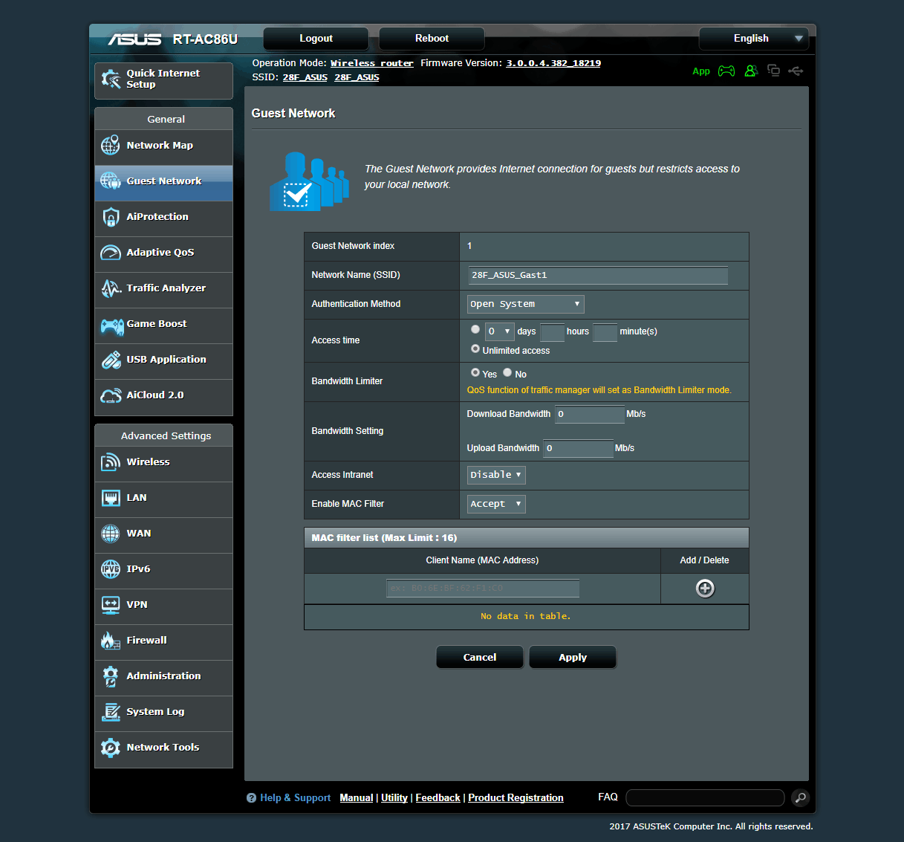Click the access time hours field
Image resolution: width=904 pixels, height=842 pixels.
[x=552, y=332]
